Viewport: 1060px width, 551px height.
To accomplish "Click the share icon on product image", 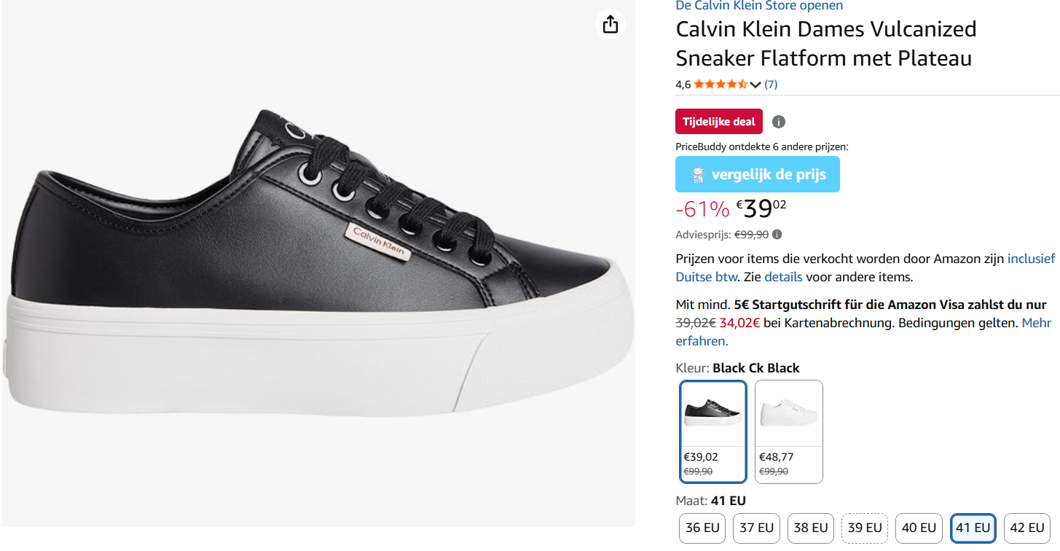I will (610, 24).
